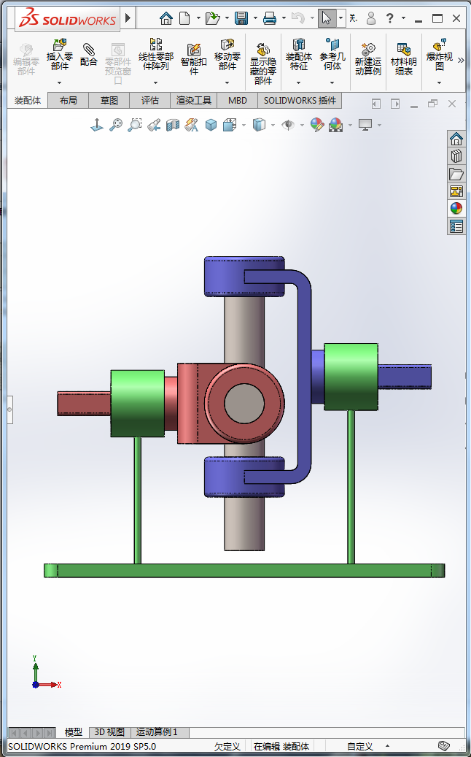The width and height of the screenshot is (471, 757).
Task: Click the Apply Scene icon
Action: 336,125
